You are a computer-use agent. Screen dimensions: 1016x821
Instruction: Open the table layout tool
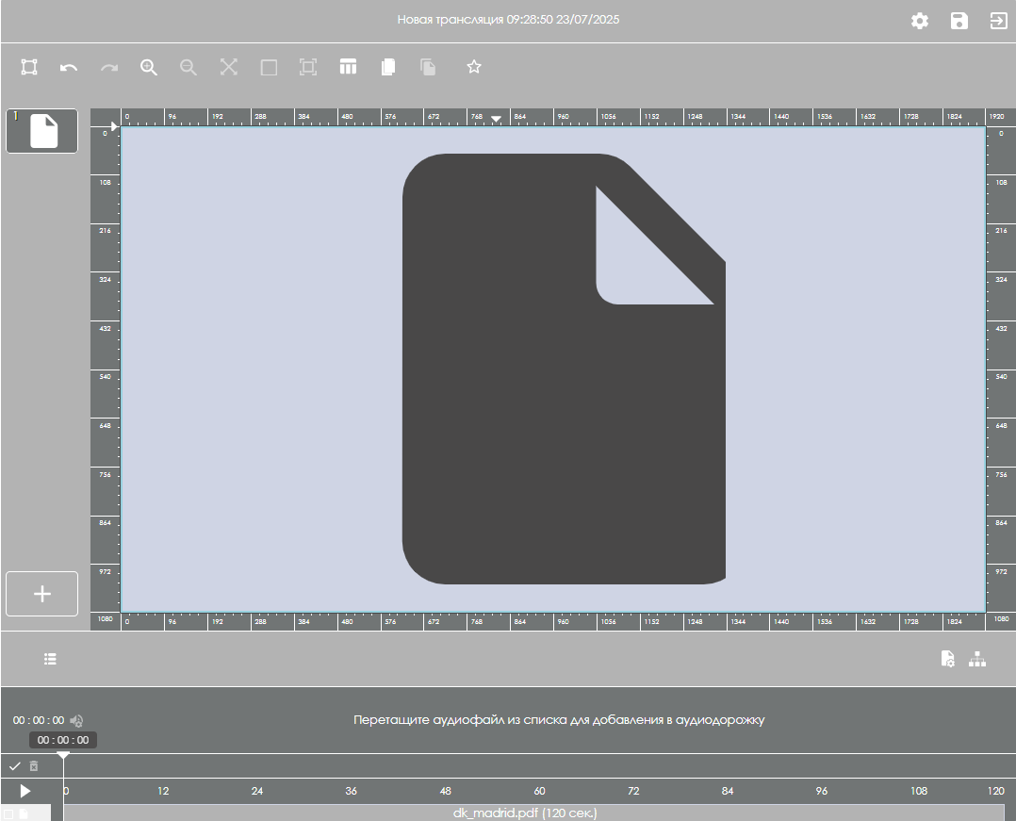click(x=348, y=67)
